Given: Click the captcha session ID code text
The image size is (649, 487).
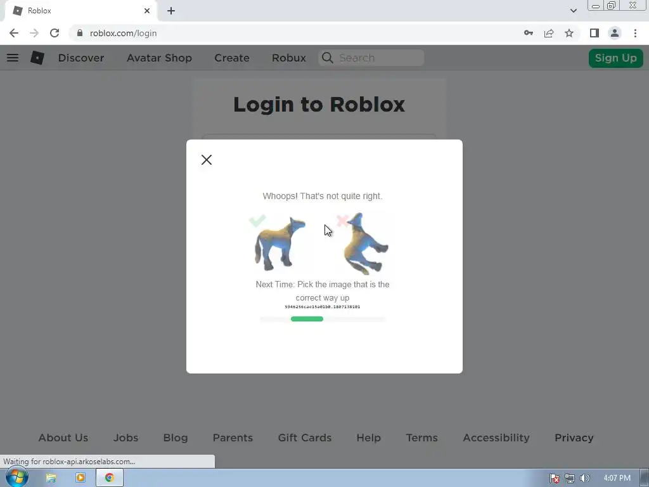Looking at the screenshot, I should tap(323, 307).
